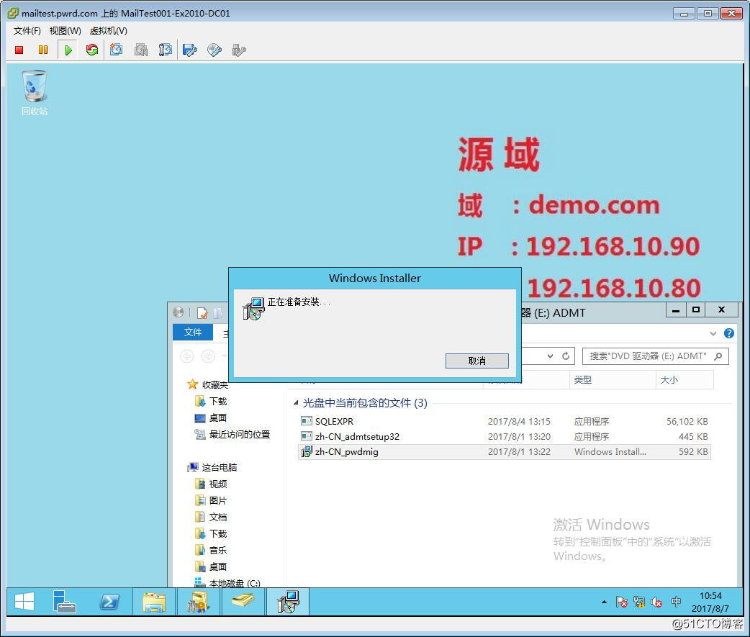Image resolution: width=750 pixels, height=637 pixels.
Task: Cancel the Windows Installer with 取消
Action: [477, 361]
